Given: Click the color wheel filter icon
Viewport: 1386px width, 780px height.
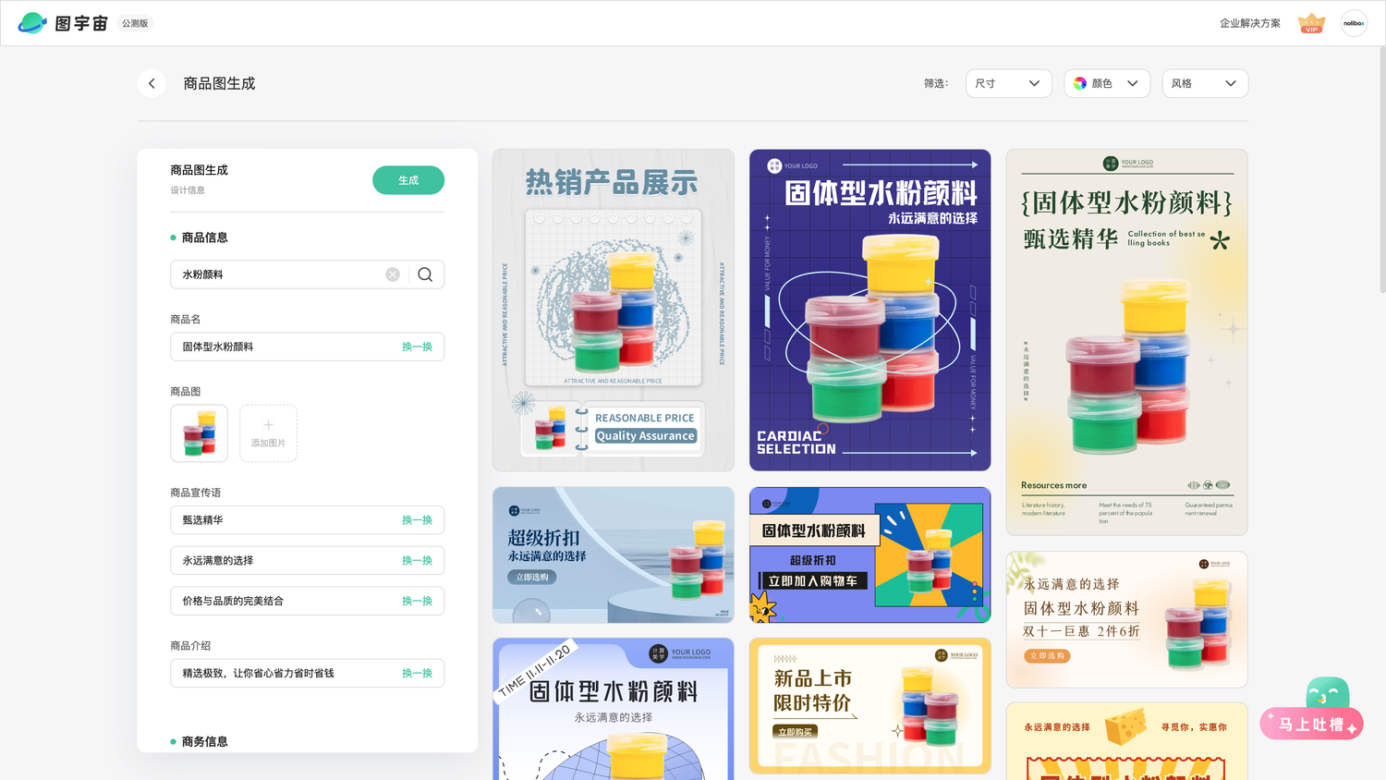Looking at the screenshot, I should 1080,83.
